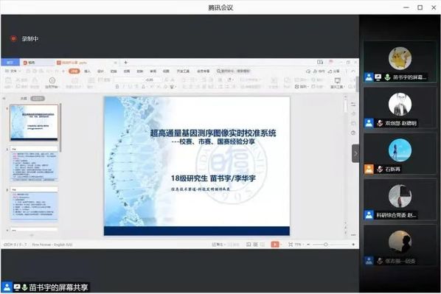Image resolution: width=441 pixels, height=294 pixels.
Task: Click the bold B formatting icon
Action: [117, 87]
